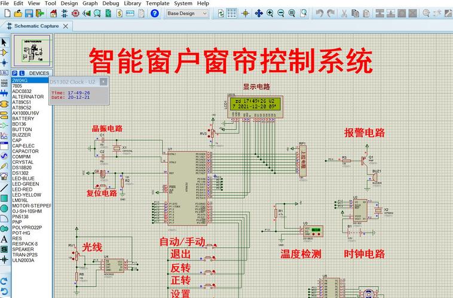Select ULN2003A in the devices list

23,260
